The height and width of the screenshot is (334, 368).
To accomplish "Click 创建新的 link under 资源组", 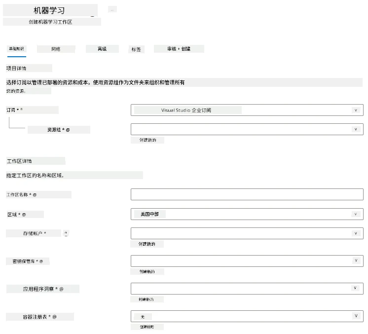I will click(x=147, y=140).
